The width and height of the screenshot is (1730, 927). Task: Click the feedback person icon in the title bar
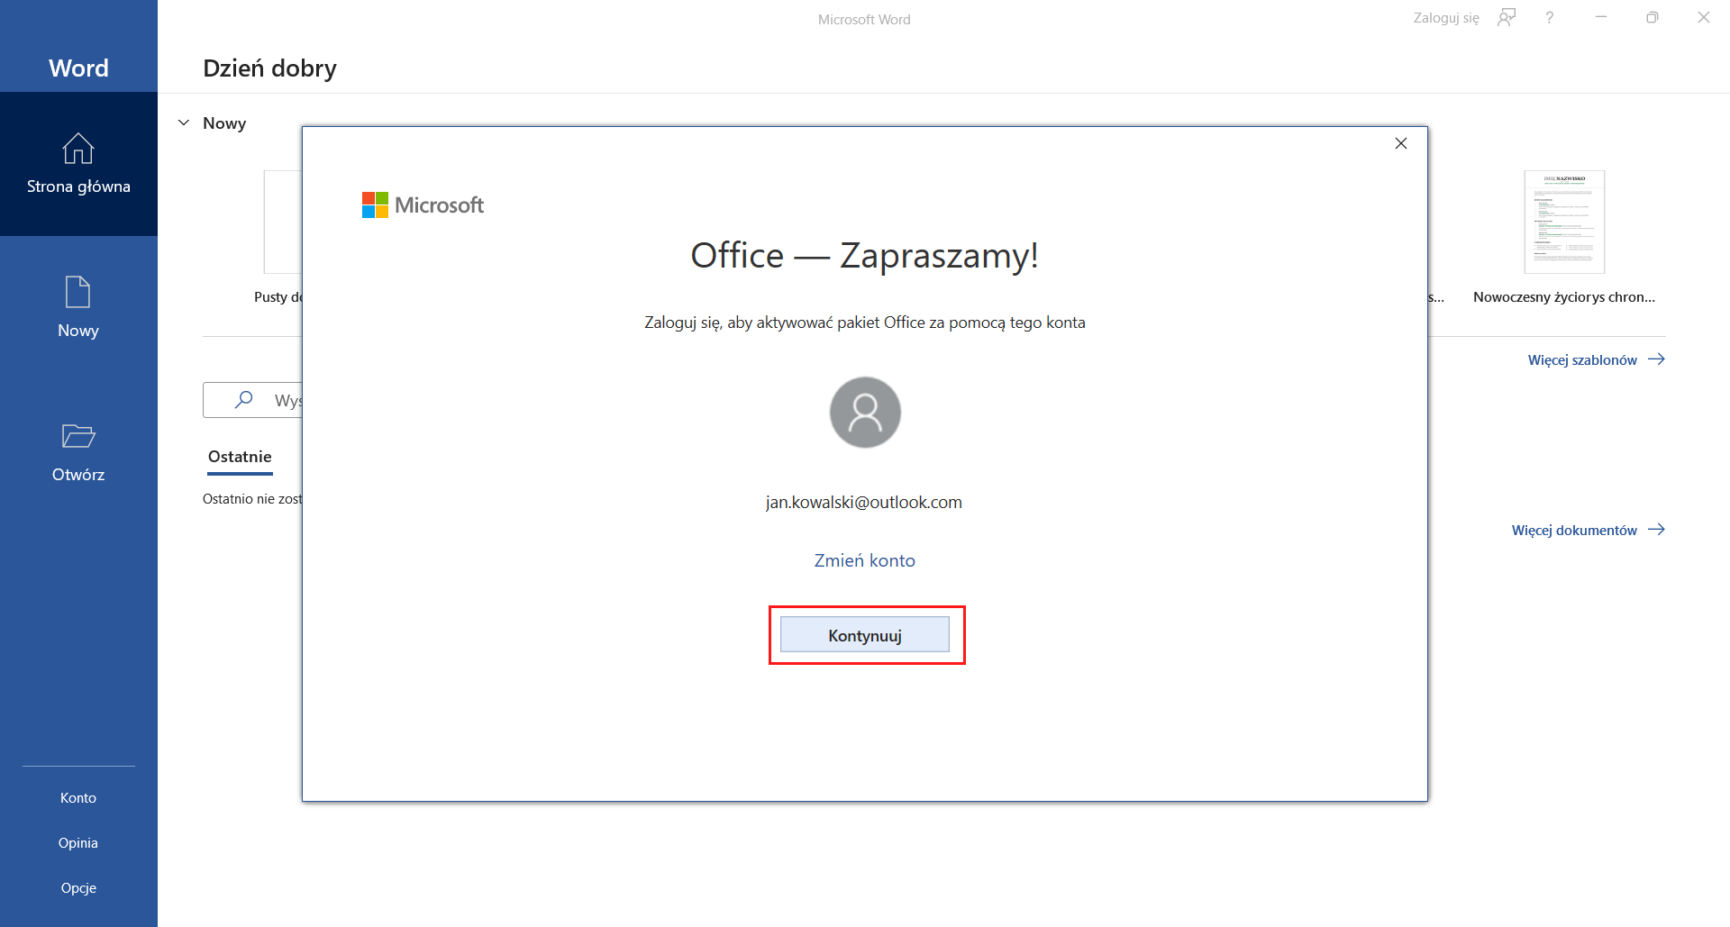(1507, 18)
